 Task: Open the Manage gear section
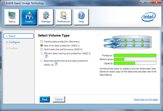point(46,17)
